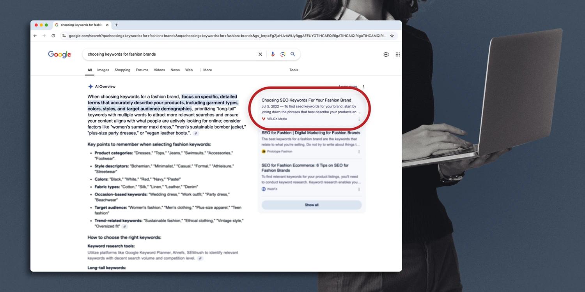The image size is (585, 292).
Task: Open three-dot menu for Prototype Fashion result
Action: [359, 152]
